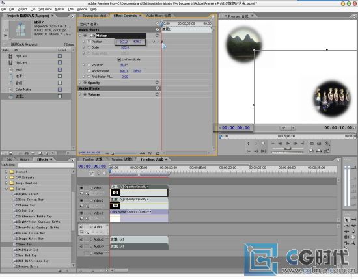Select the Selection arrow tool
358x279 pixels.
346,220
